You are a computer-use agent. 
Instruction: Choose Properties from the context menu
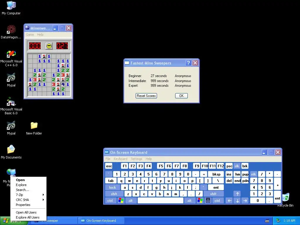coord(28,205)
